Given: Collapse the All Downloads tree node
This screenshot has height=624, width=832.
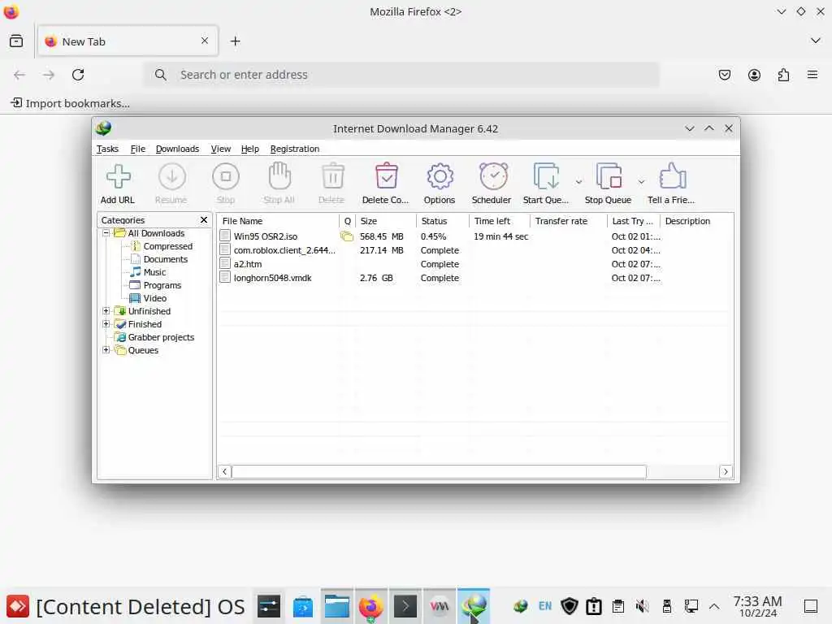Looking at the screenshot, I should pos(106,233).
